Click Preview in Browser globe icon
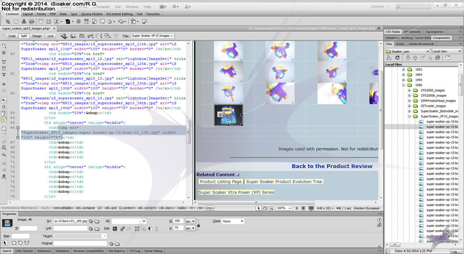464x254 pixels. pyautogui.click(x=73, y=36)
